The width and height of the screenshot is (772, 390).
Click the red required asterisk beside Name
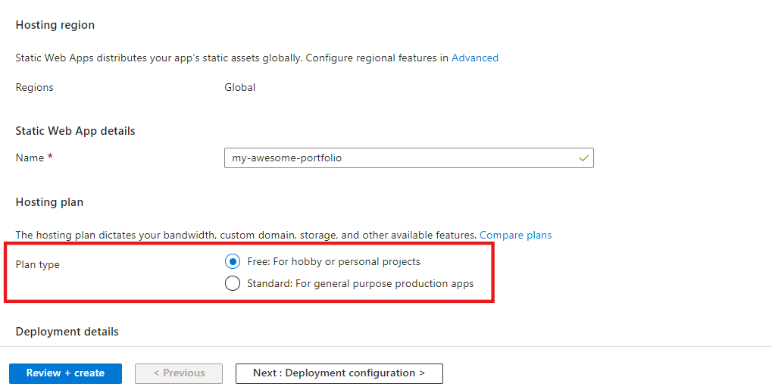click(50, 158)
